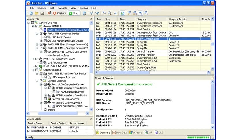Screen dimensions: 241x140
Task: Click the New document toolbar icon
Action: point(31,13)
